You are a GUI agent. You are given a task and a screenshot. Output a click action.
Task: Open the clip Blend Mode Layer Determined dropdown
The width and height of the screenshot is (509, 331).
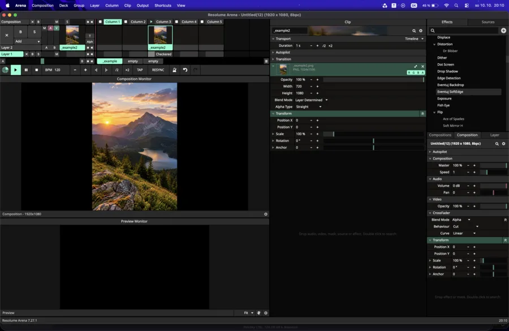coord(311,100)
